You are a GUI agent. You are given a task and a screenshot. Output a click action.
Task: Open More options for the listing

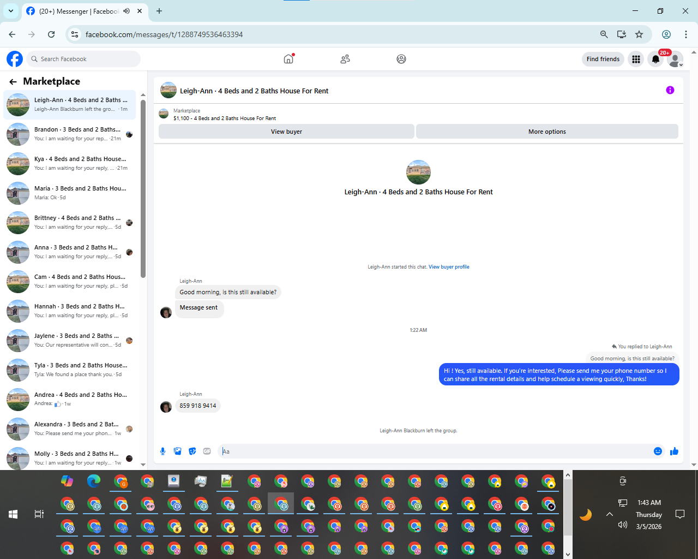click(547, 132)
